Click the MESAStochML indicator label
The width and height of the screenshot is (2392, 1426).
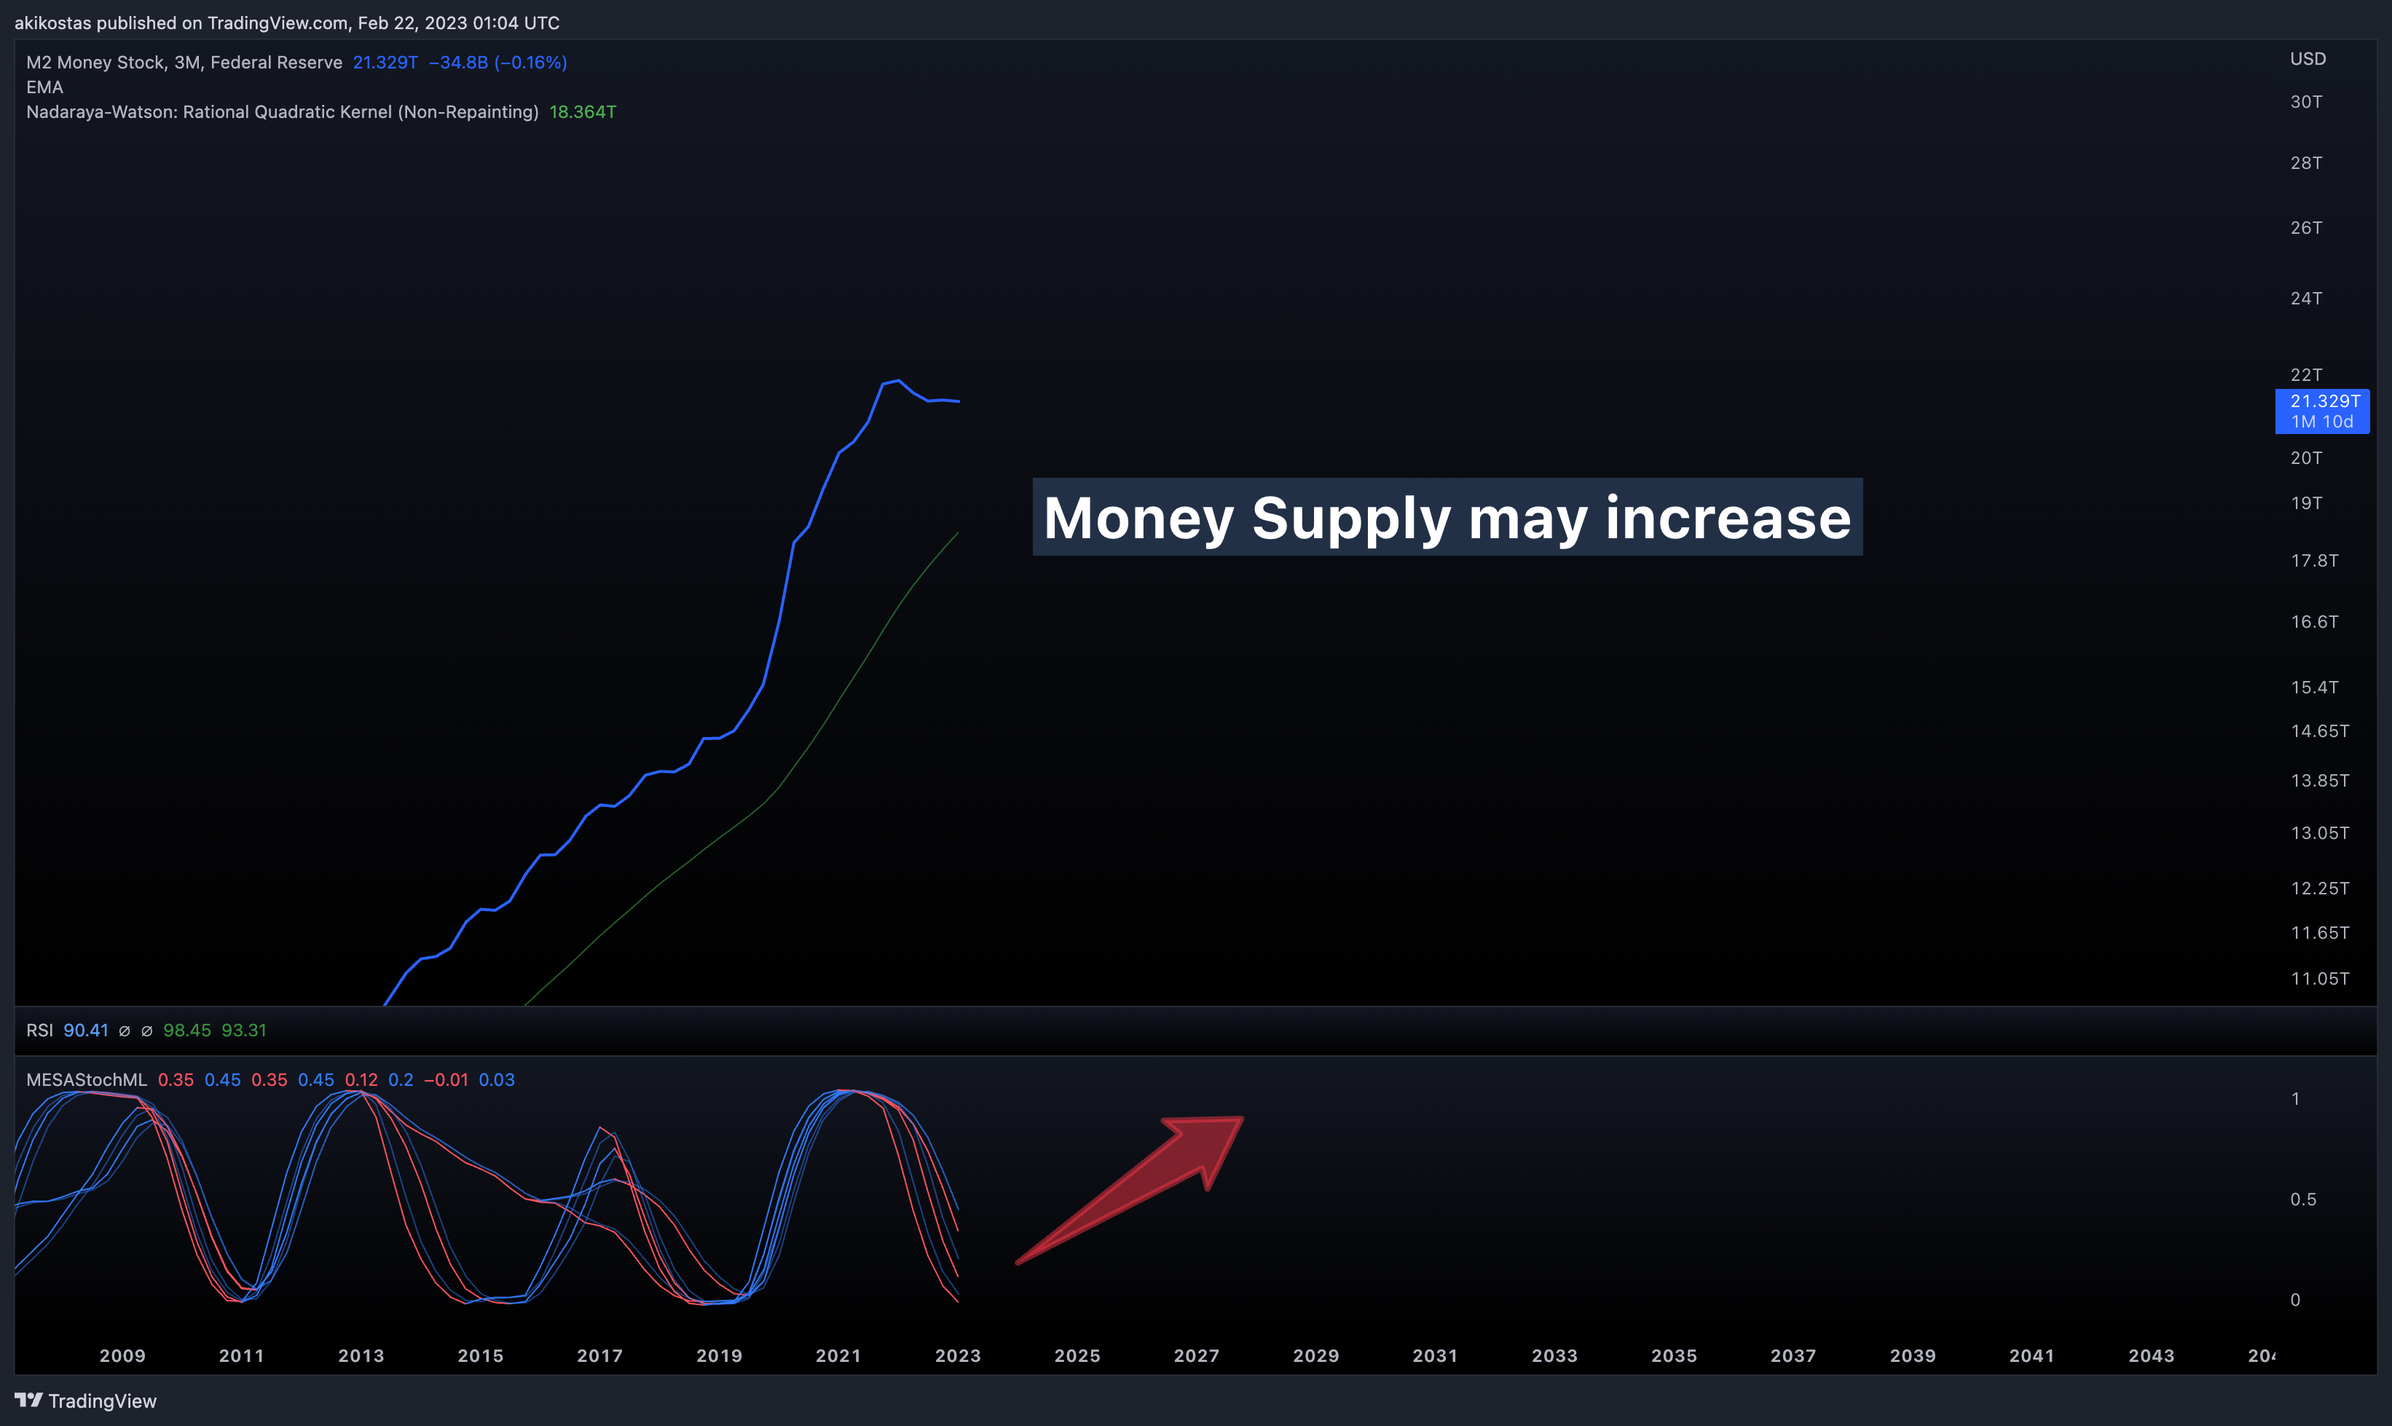(x=87, y=1080)
